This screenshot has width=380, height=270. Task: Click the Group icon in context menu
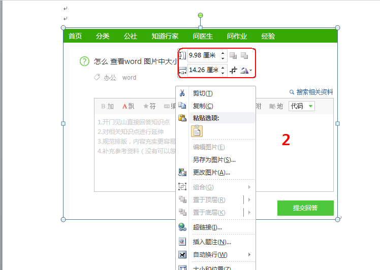pyautogui.click(x=182, y=187)
